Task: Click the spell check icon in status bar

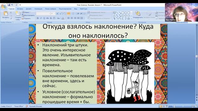Action: click(x=27, y=106)
